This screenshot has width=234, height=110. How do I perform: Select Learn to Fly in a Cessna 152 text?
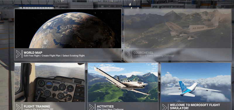tap(39, 109)
